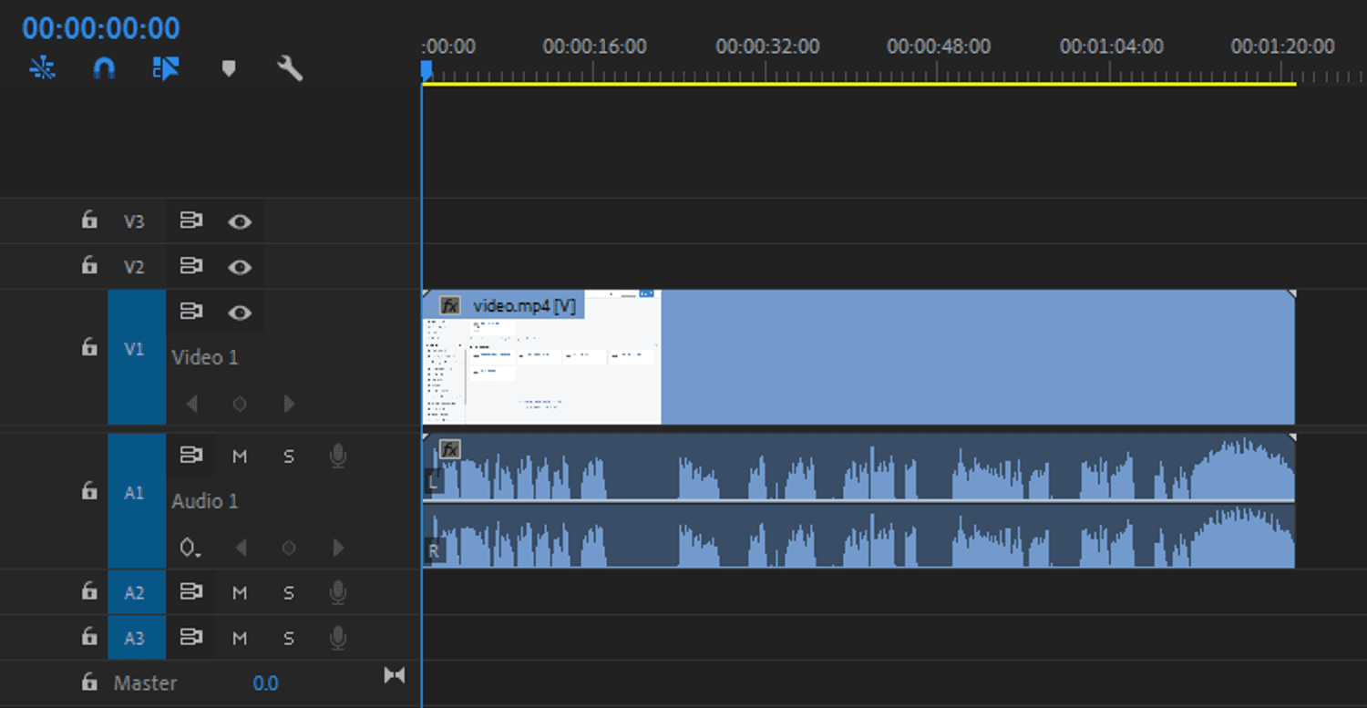Click the 00:00:00:00 timecode field
1367x708 pixels.
point(98,28)
